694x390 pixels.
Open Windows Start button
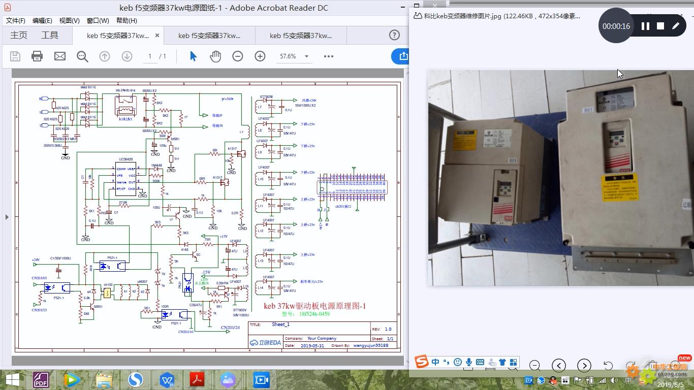tap(12, 380)
